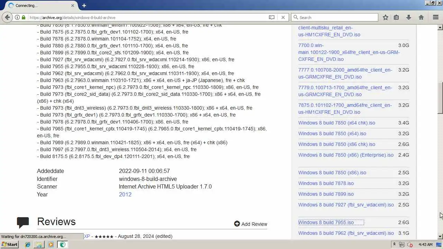Click the vertical scrollbar thumb
443x249 pixels.
point(440,98)
